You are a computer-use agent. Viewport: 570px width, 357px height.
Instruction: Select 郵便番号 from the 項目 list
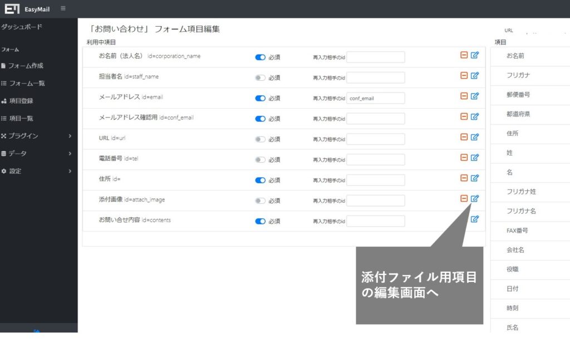click(x=518, y=95)
